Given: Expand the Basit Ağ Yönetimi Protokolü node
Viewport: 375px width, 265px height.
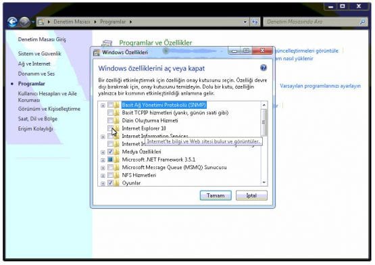Looking at the screenshot, I should tap(103, 105).
